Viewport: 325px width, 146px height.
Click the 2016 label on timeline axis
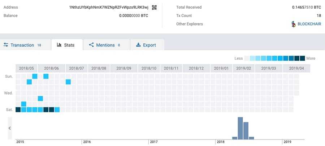point(87,142)
